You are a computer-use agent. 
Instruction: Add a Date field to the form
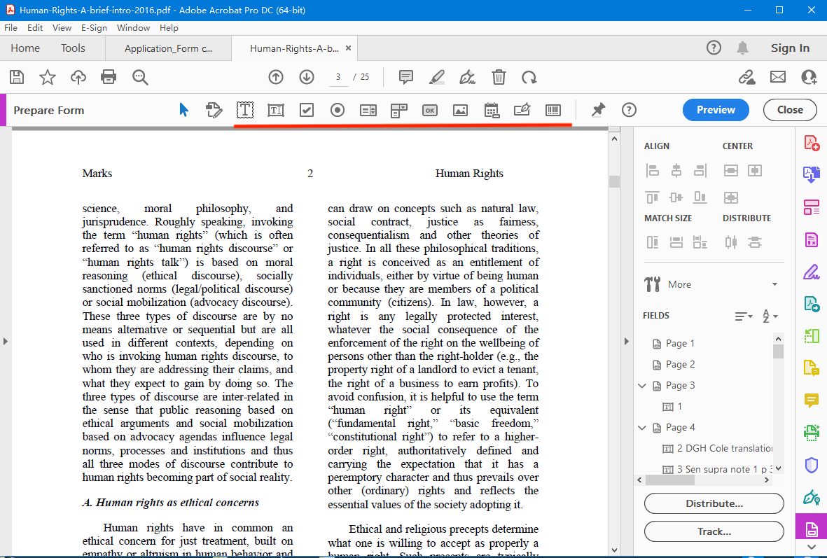(x=491, y=110)
